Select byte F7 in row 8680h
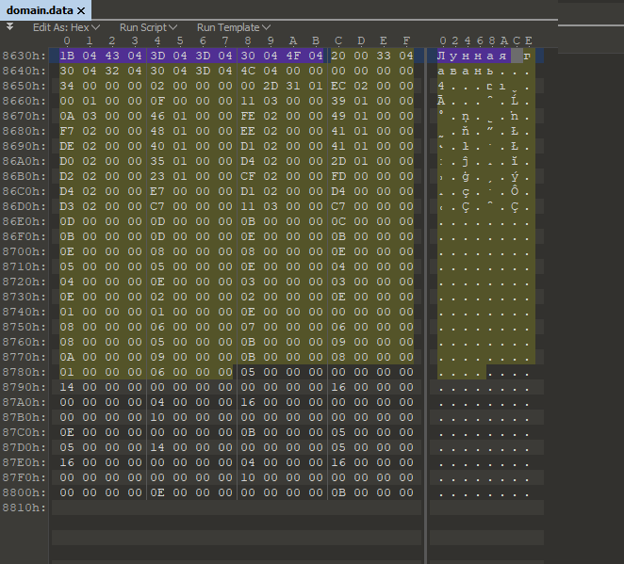The width and height of the screenshot is (624, 564). [x=67, y=131]
